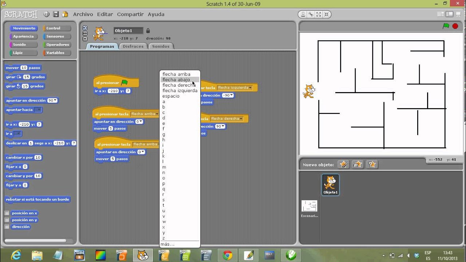Image resolution: width=466 pixels, height=262 pixels.
Task: Select the Sonido block category
Action: coord(24,44)
